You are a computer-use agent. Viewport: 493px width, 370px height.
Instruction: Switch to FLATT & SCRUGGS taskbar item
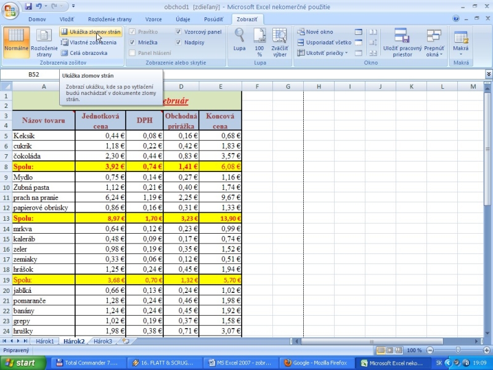click(164, 363)
